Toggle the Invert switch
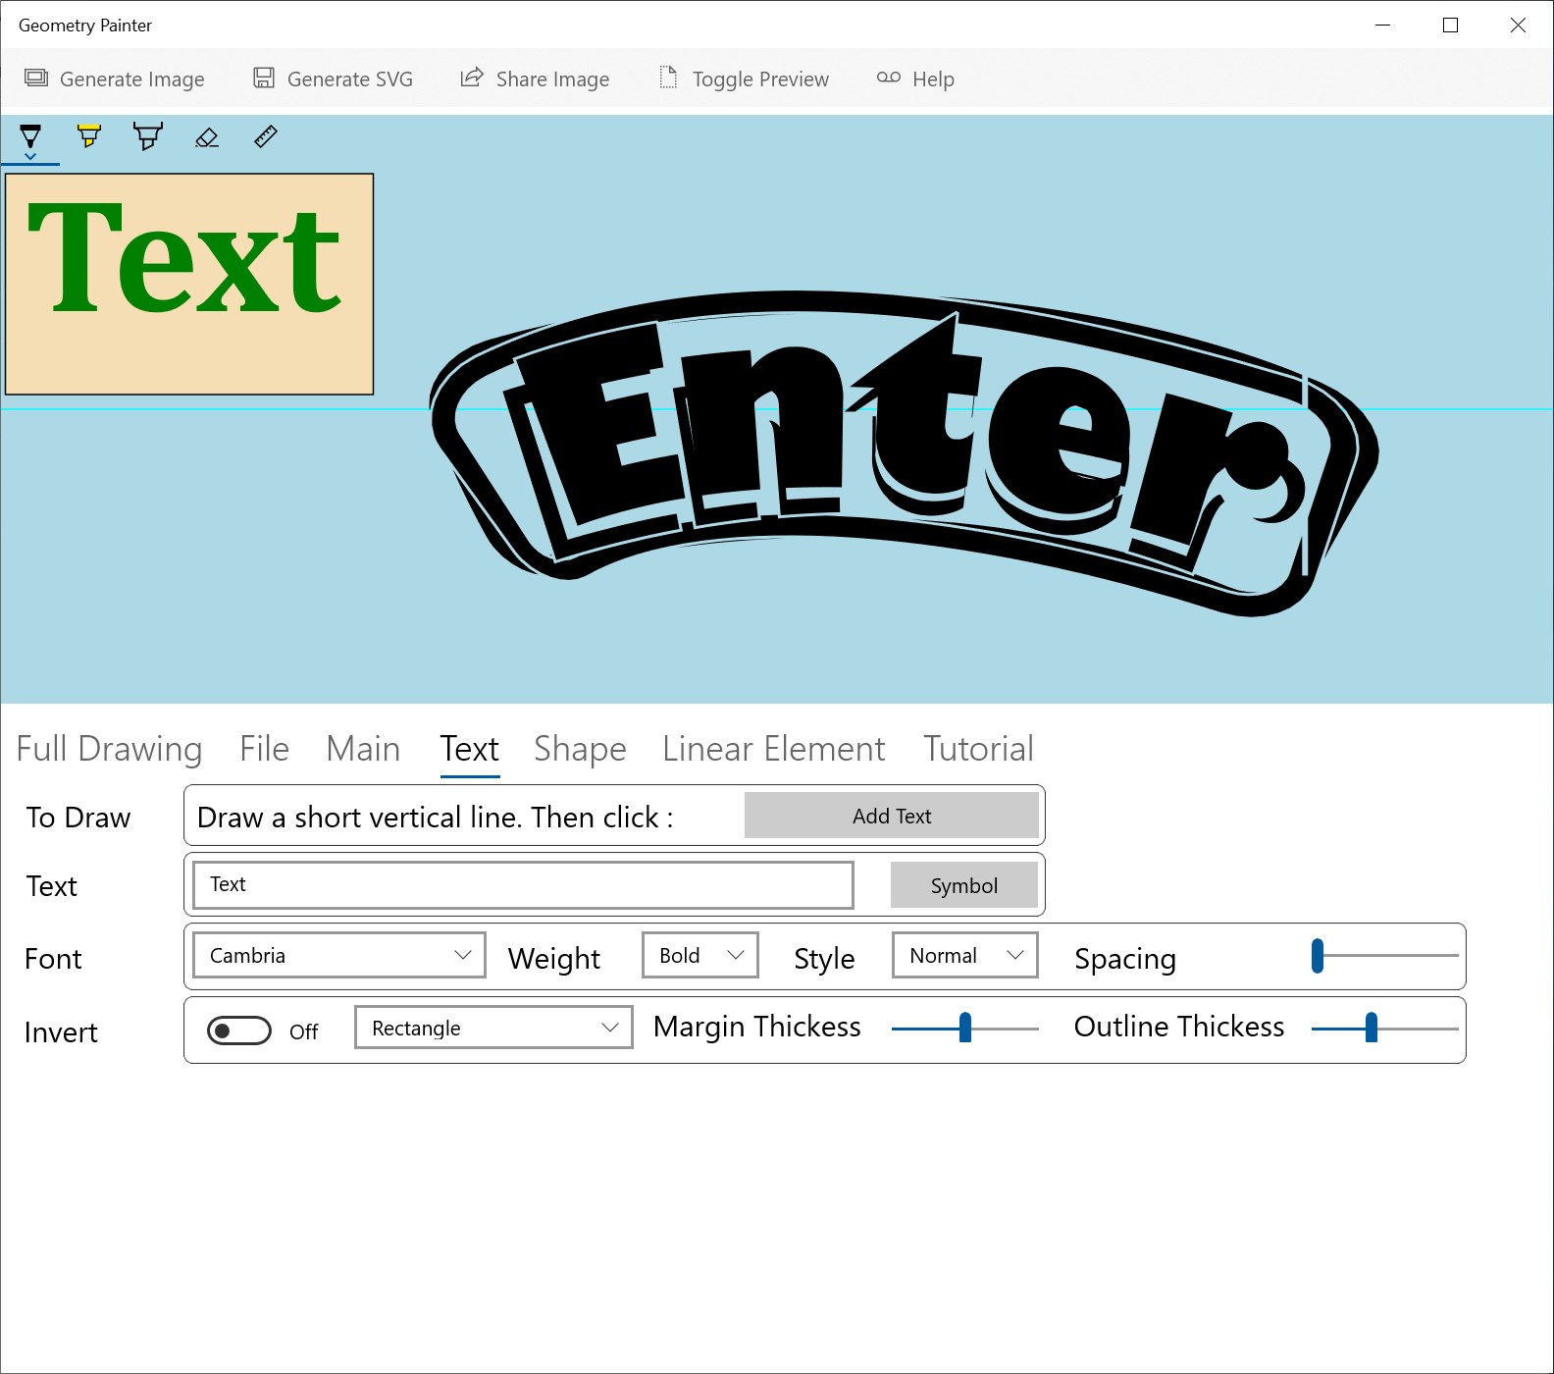Screen dimensions: 1554x1374 [x=239, y=1030]
